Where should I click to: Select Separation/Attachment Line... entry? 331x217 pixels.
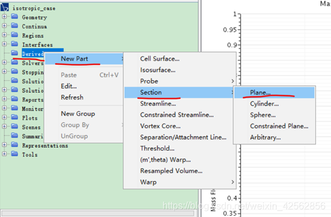click(180, 137)
